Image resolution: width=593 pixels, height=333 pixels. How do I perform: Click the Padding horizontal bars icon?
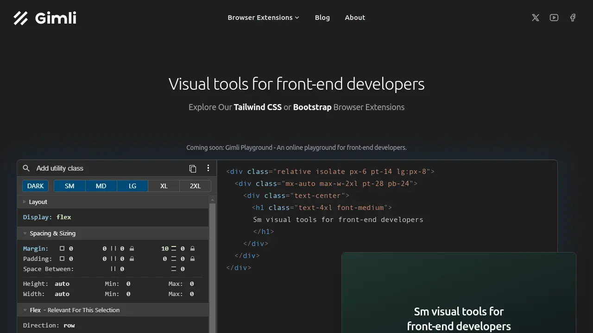click(114, 259)
